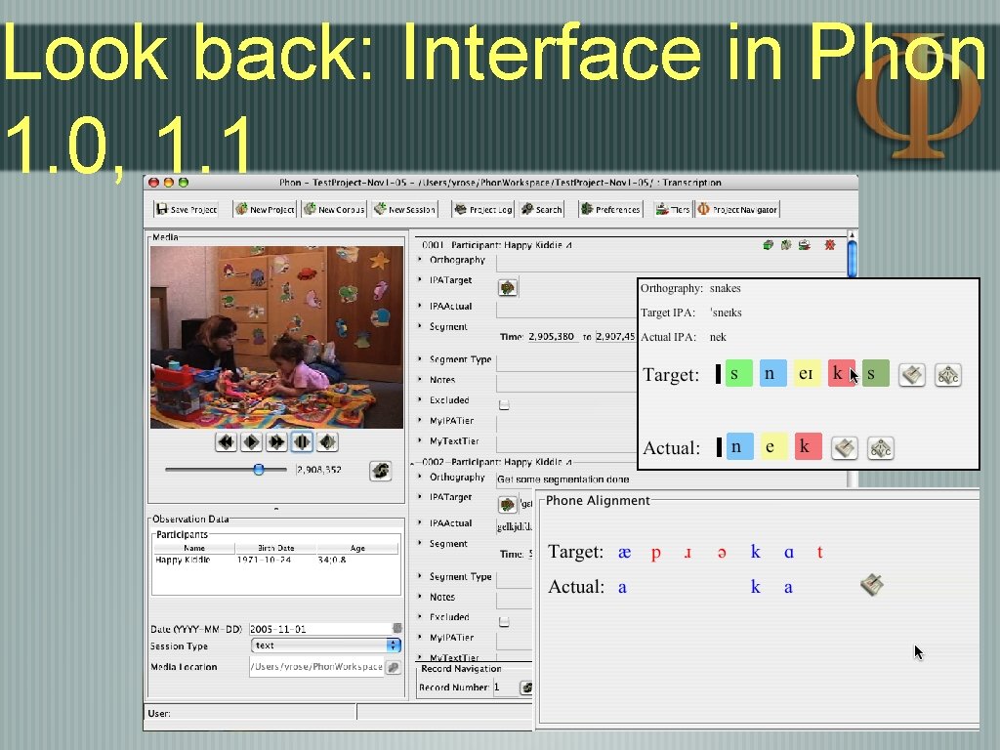1000x750 pixels.
Task: Select blue Target phone 'n'
Action: (x=773, y=374)
